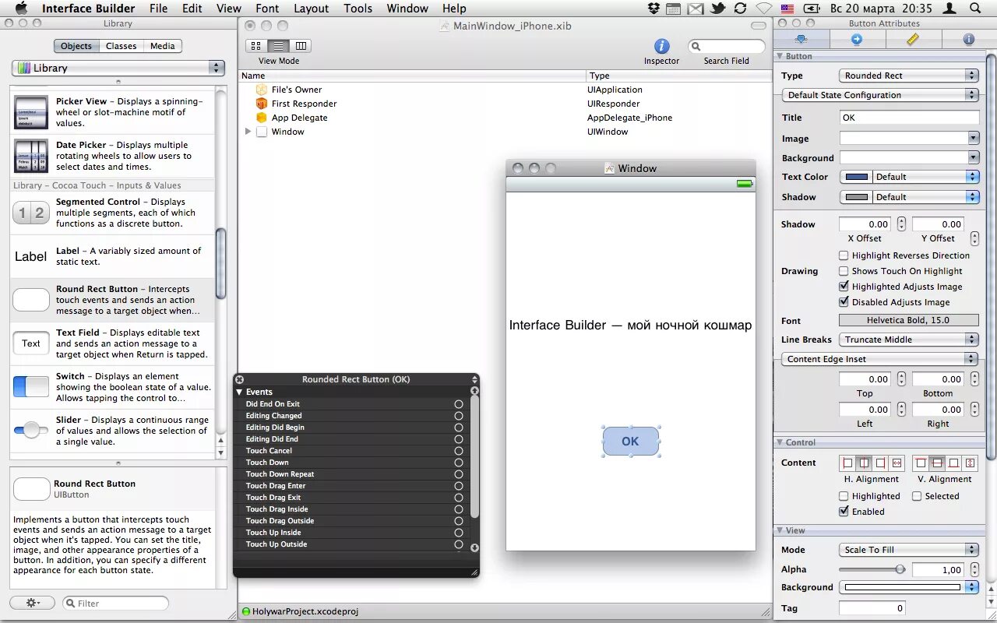Set horizontal alignment to right

pos(880,463)
